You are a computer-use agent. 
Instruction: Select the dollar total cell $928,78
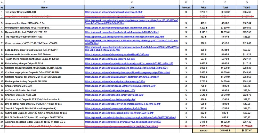(247, 95)
